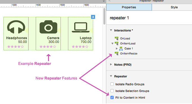Click the headphones icon in the repeater
The height and width of the screenshot is (104, 192).
coord(16,27)
